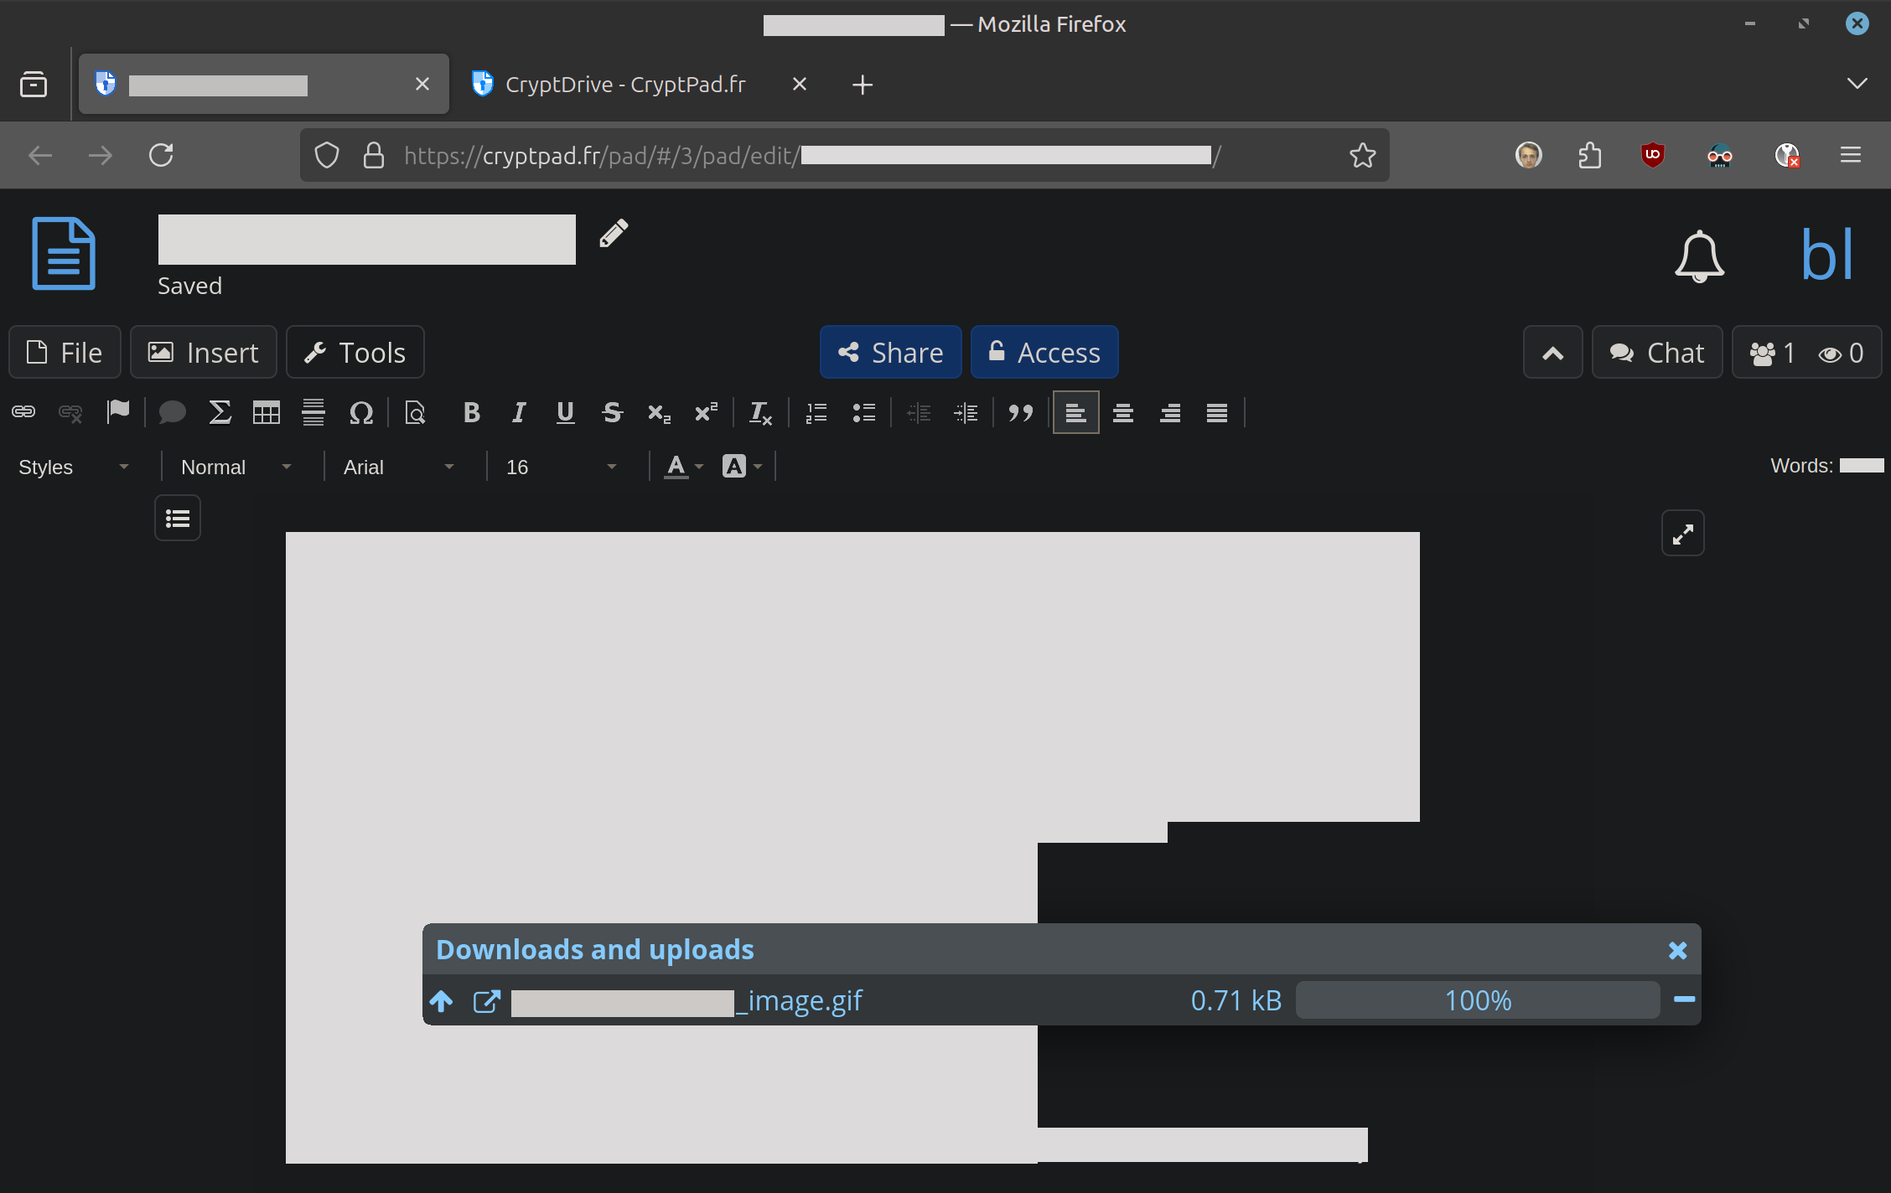Screen dimensions: 1891x1193
Task: Insert a math formula with Sigma icon
Action: point(220,412)
